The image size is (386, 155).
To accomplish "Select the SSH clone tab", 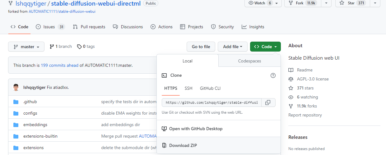I will coord(188,89).
